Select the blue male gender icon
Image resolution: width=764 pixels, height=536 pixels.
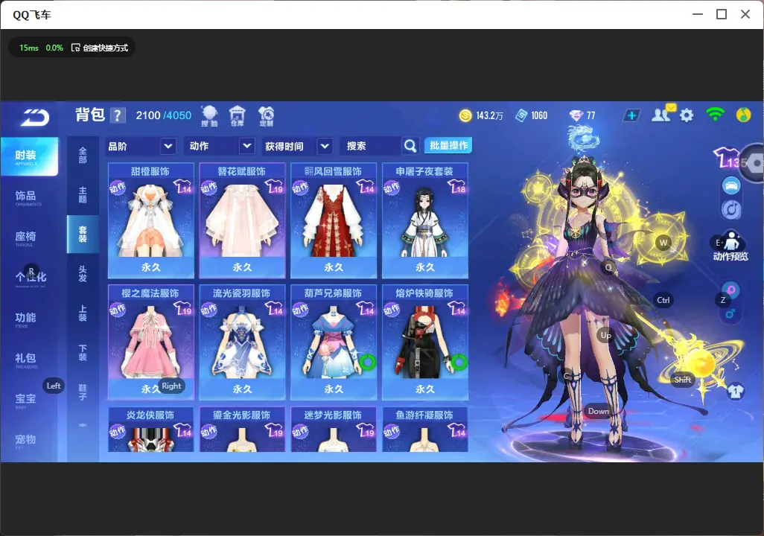click(730, 313)
